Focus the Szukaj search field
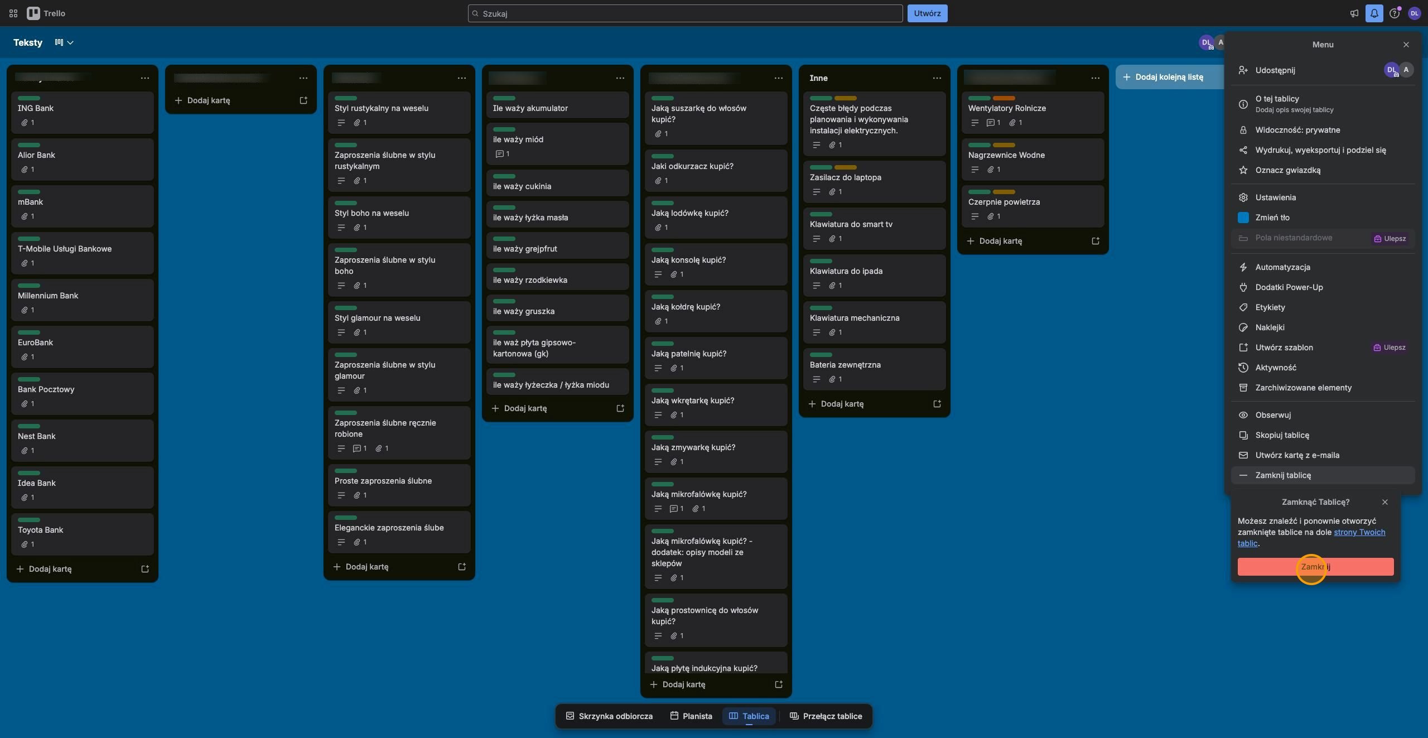Viewport: 1428px width, 738px height. 685,13
